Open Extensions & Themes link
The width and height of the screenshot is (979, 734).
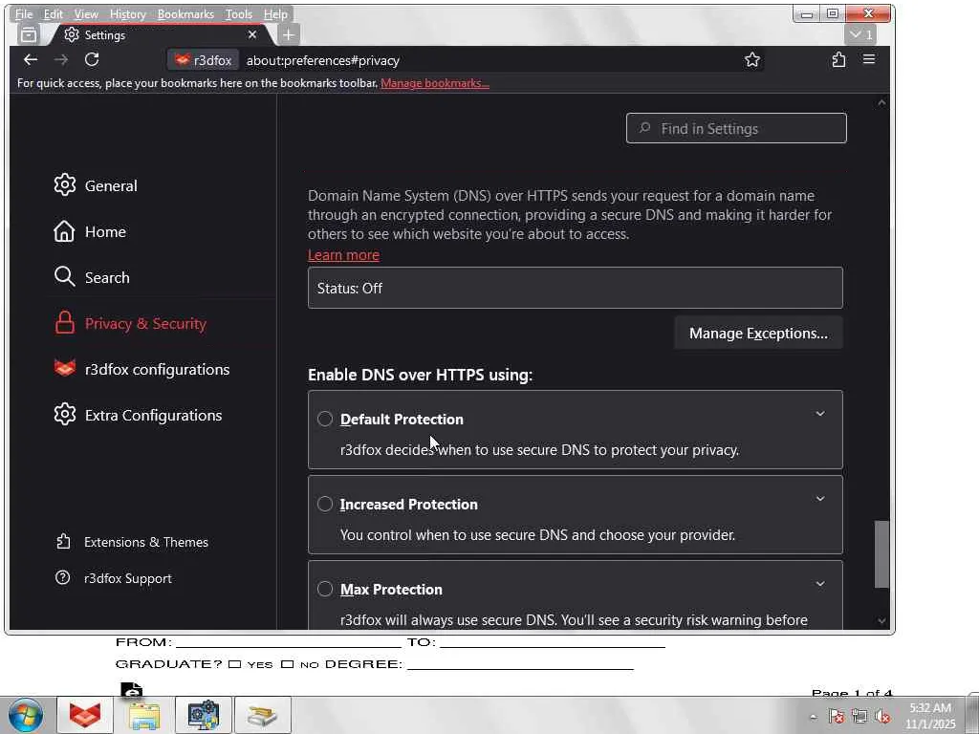pyautogui.click(x=132, y=542)
